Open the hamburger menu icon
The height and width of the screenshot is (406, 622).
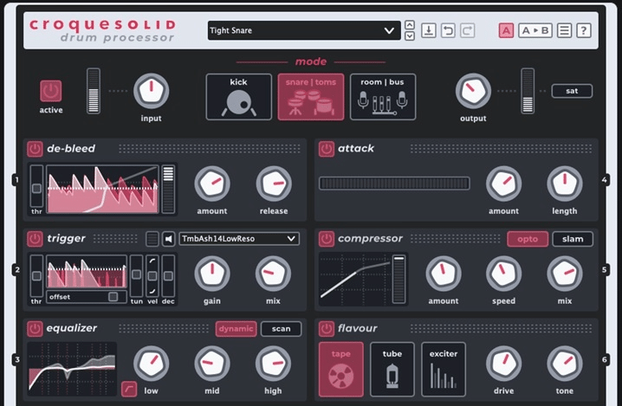pos(564,30)
